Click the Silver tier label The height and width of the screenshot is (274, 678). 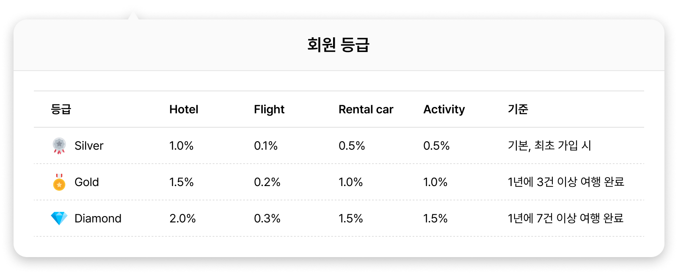pos(89,146)
